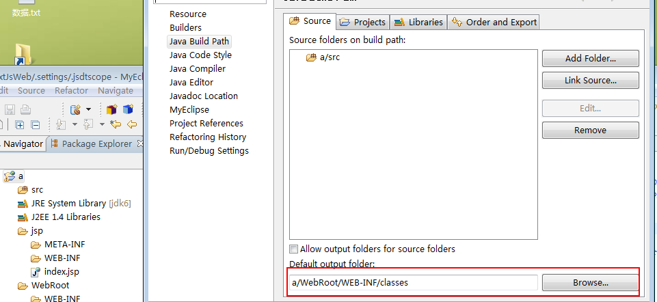
Task: Open dropdown arrow beside database bean icon
Action: tap(88, 110)
